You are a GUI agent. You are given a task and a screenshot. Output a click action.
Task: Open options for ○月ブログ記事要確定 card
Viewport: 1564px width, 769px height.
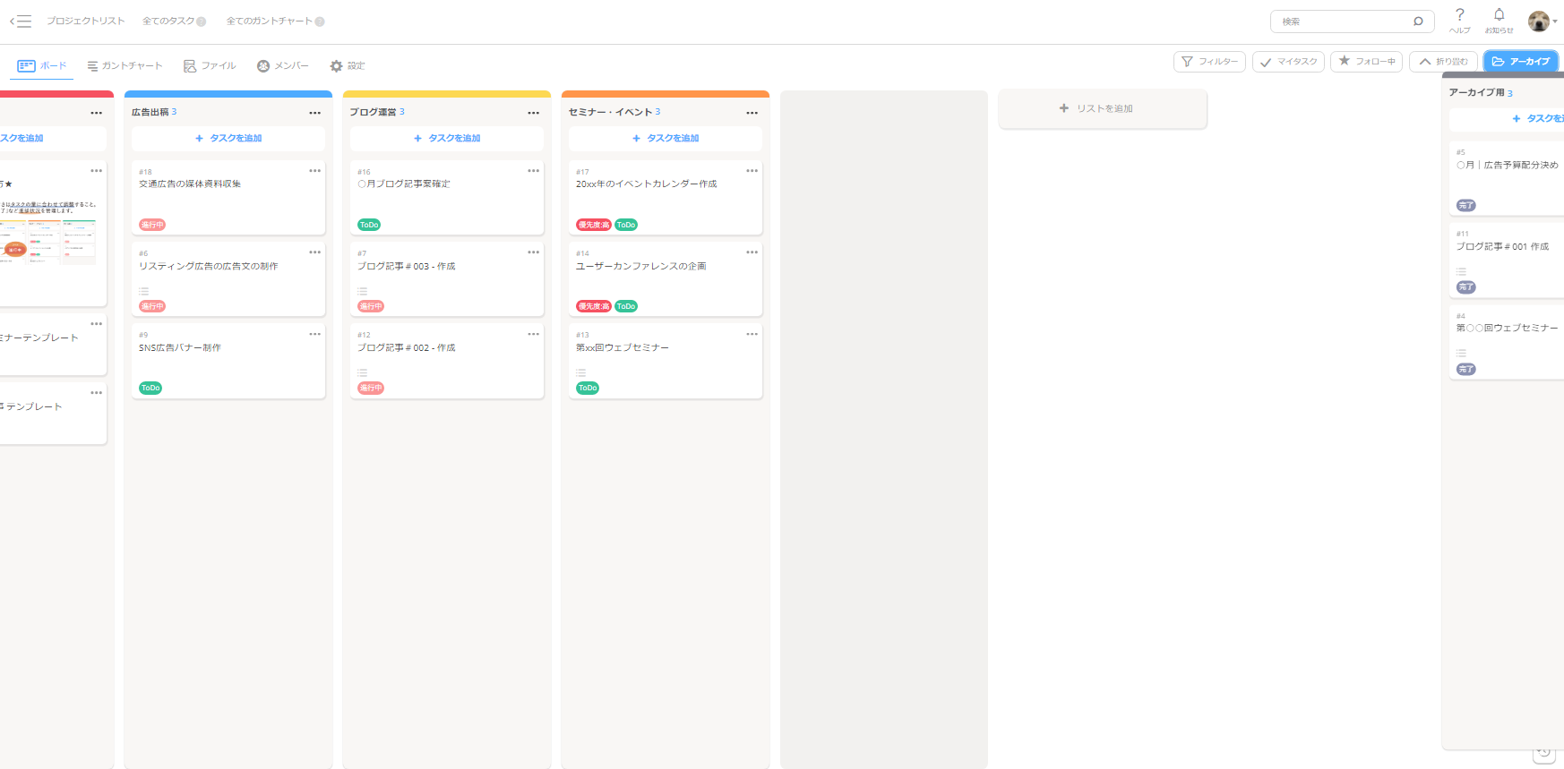[533, 171]
